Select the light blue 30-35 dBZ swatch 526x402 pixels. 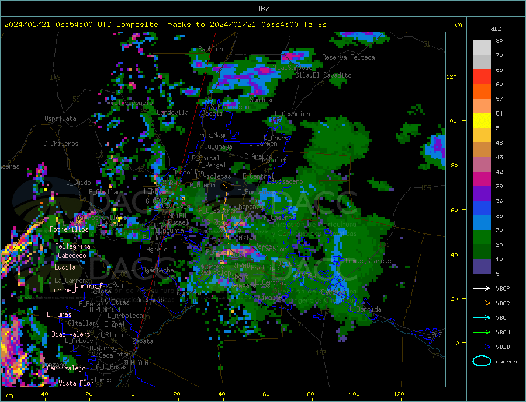tap(482, 223)
